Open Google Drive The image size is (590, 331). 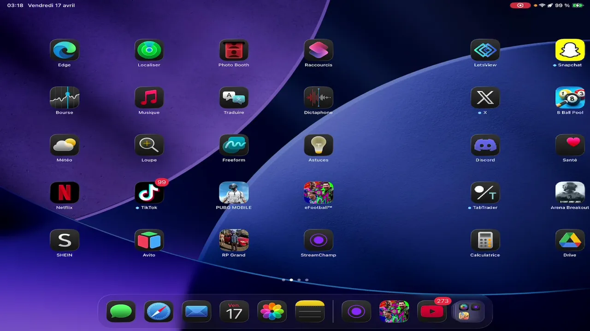click(570, 240)
